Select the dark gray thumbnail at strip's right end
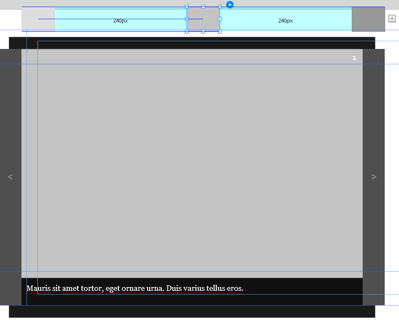Image resolution: width=399 pixels, height=320 pixels. [x=368, y=19]
